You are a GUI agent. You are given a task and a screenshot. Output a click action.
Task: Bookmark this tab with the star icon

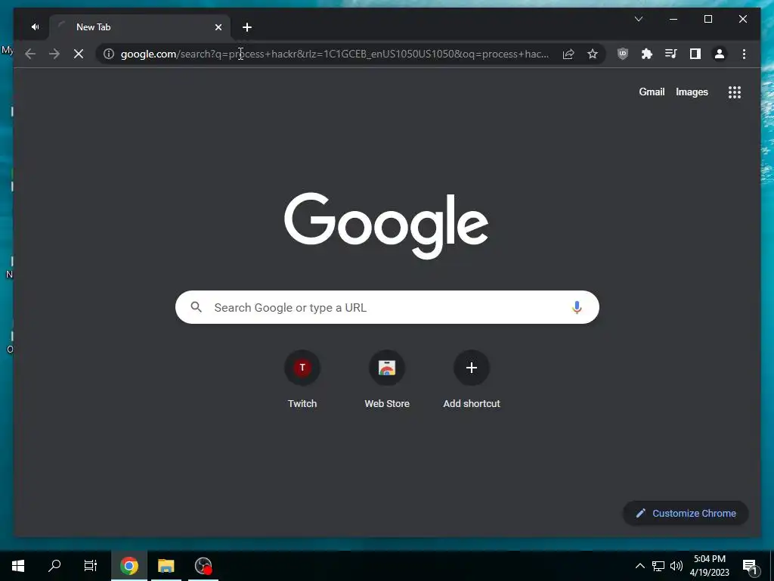[x=593, y=54]
